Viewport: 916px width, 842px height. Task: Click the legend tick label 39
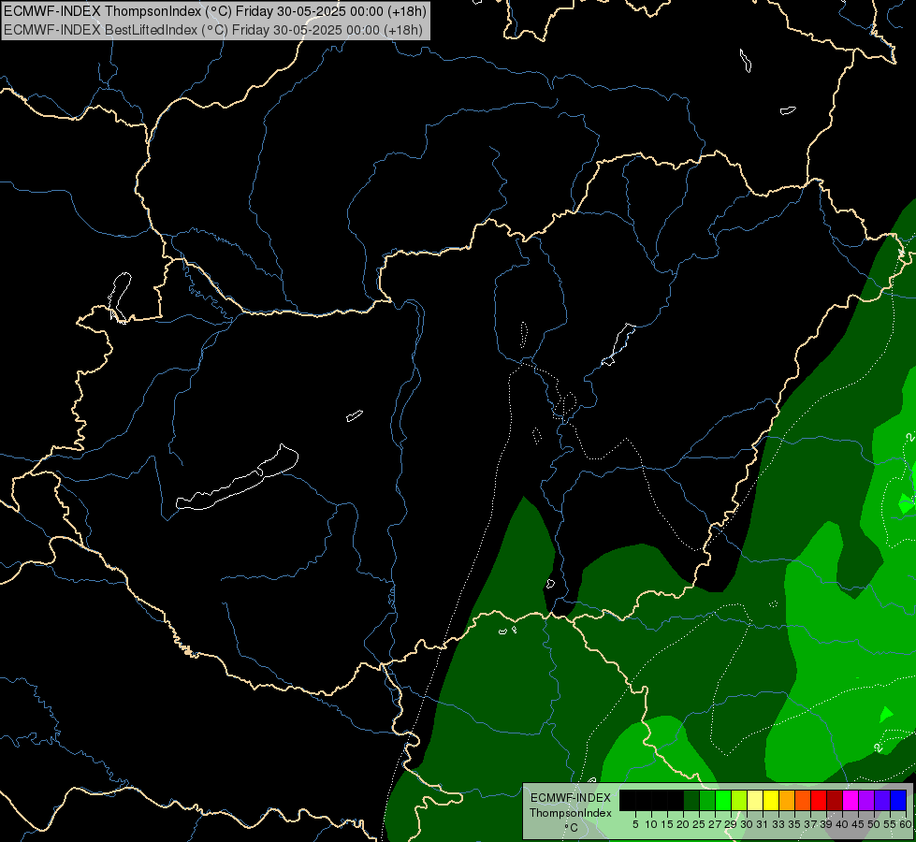(x=826, y=824)
